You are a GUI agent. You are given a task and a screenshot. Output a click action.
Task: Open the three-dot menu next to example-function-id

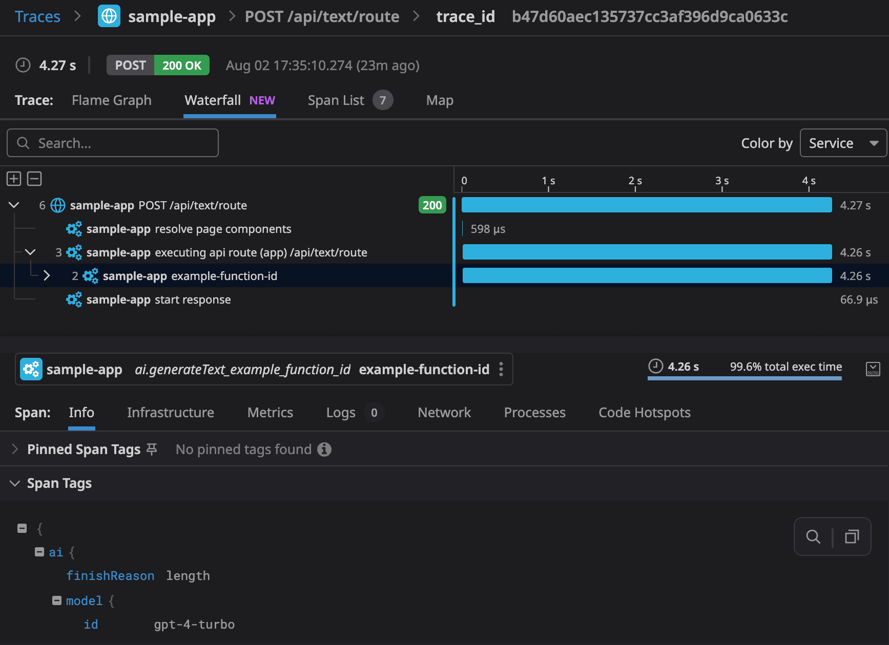[x=501, y=369]
